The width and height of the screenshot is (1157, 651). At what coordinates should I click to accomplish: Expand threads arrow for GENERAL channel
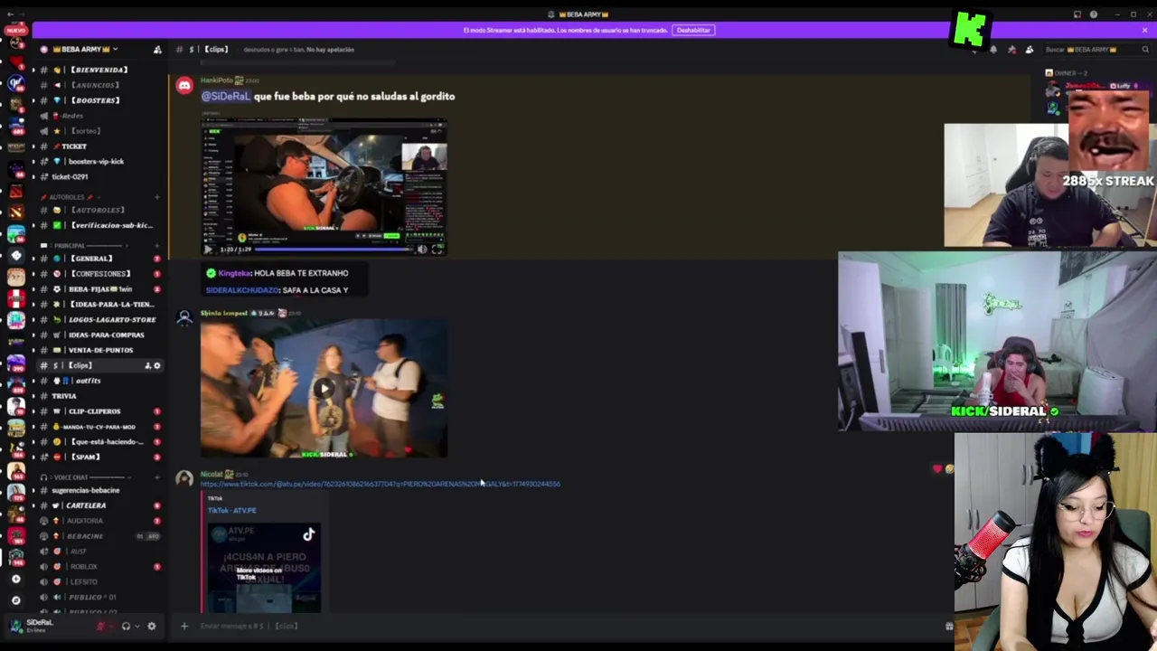33,259
